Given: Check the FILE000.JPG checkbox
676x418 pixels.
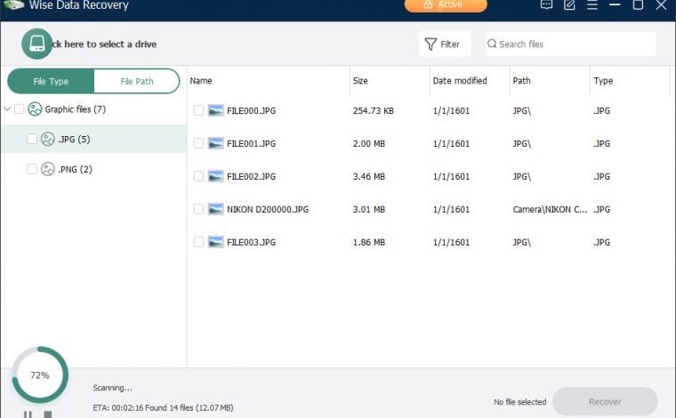Looking at the screenshot, I should 198,110.
